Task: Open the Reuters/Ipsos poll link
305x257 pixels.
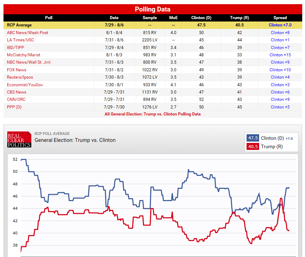Action: (x=20, y=77)
